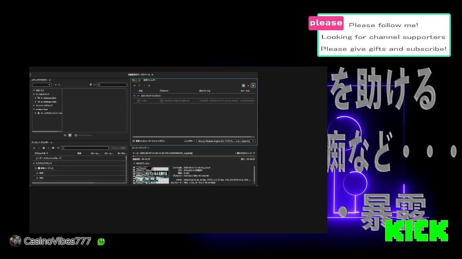
Task: Focus the Media Browser search field
Action: [x=112, y=85]
